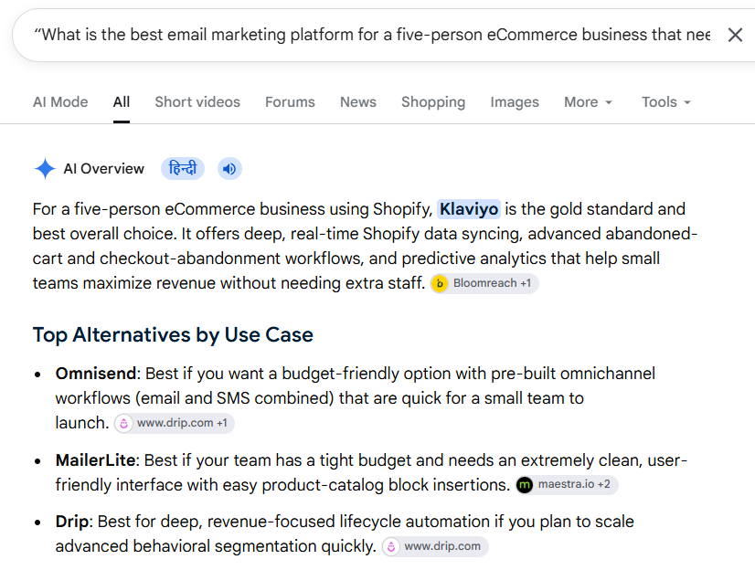Click the Drip favicon in the www.drip.com +1 chip
The image size is (755, 570).
[123, 423]
